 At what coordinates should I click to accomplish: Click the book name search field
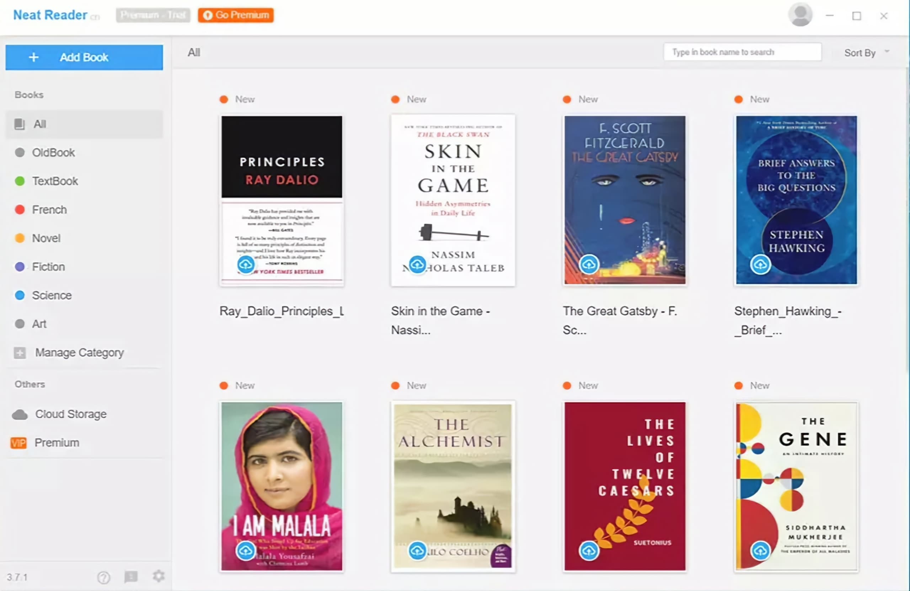click(x=742, y=52)
